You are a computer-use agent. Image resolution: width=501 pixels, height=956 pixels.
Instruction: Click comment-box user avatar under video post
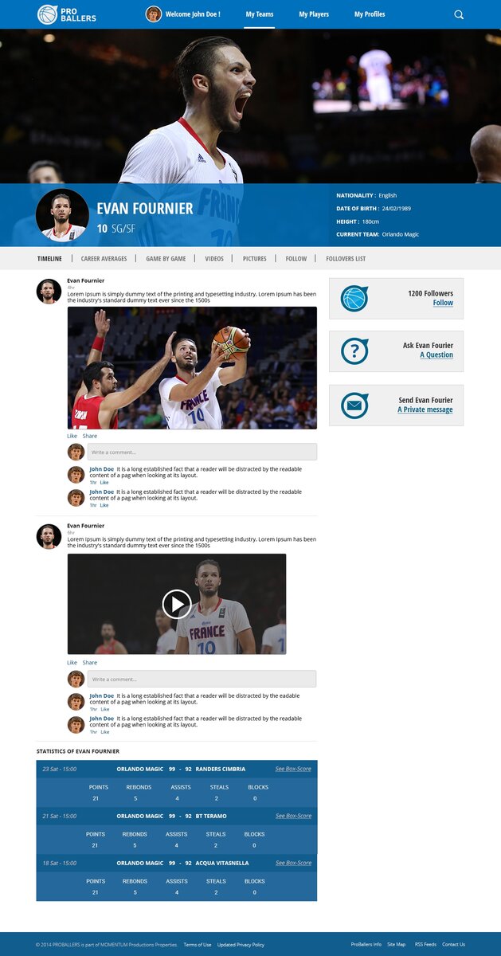coord(76,679)
